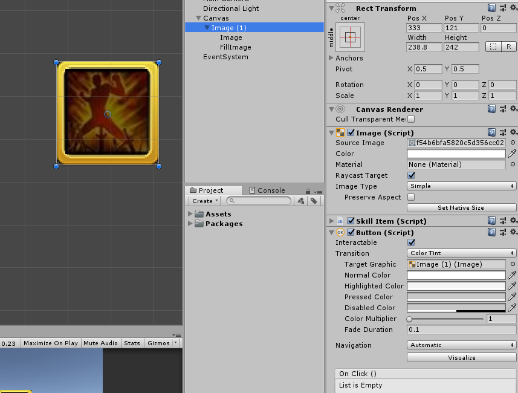The image size is (518, 393).
Task: Toggle Maximize On Play
Action: 51,343
